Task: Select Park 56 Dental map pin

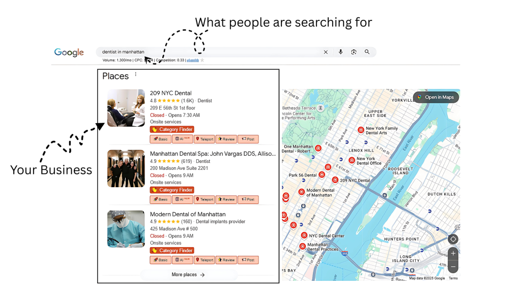Action: pos(322,174)
